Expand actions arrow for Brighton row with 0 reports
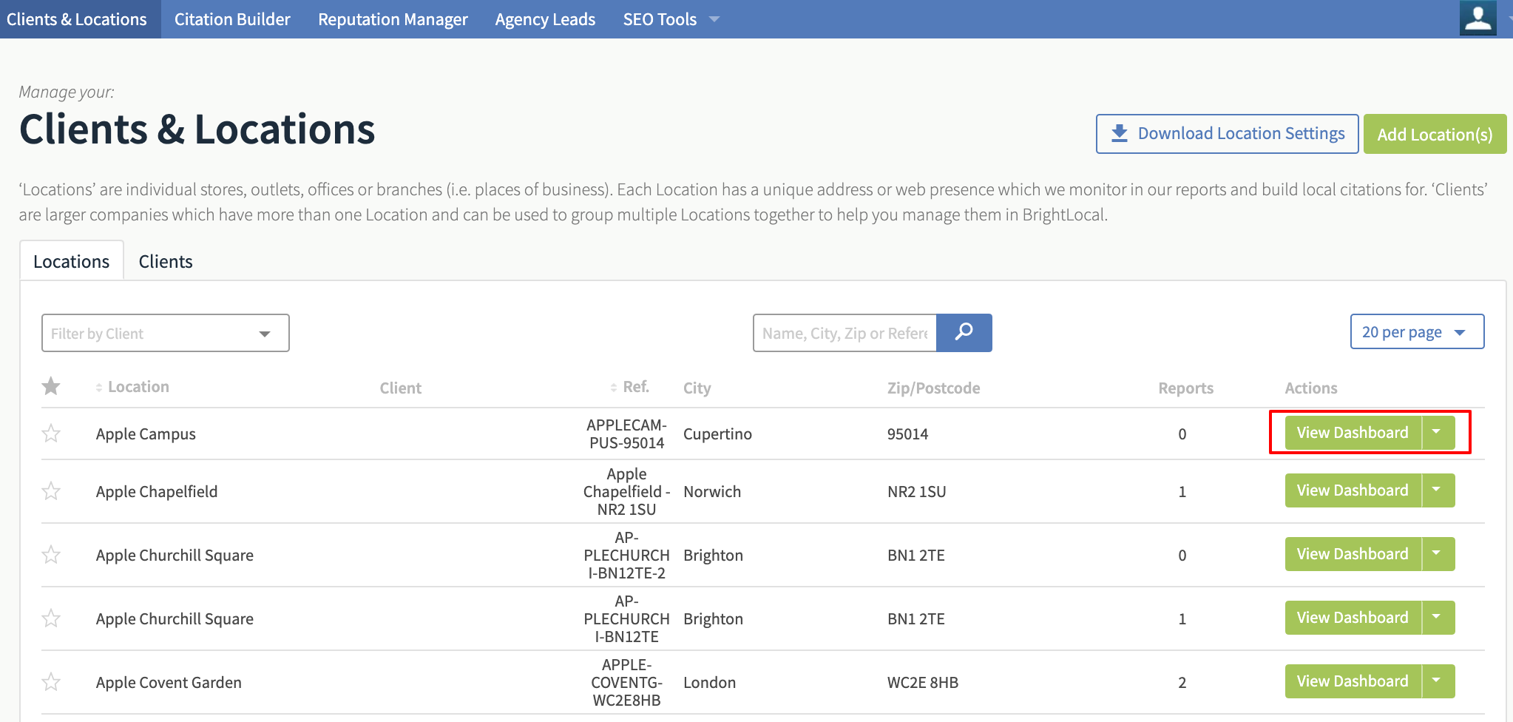 coord(1438,553)
